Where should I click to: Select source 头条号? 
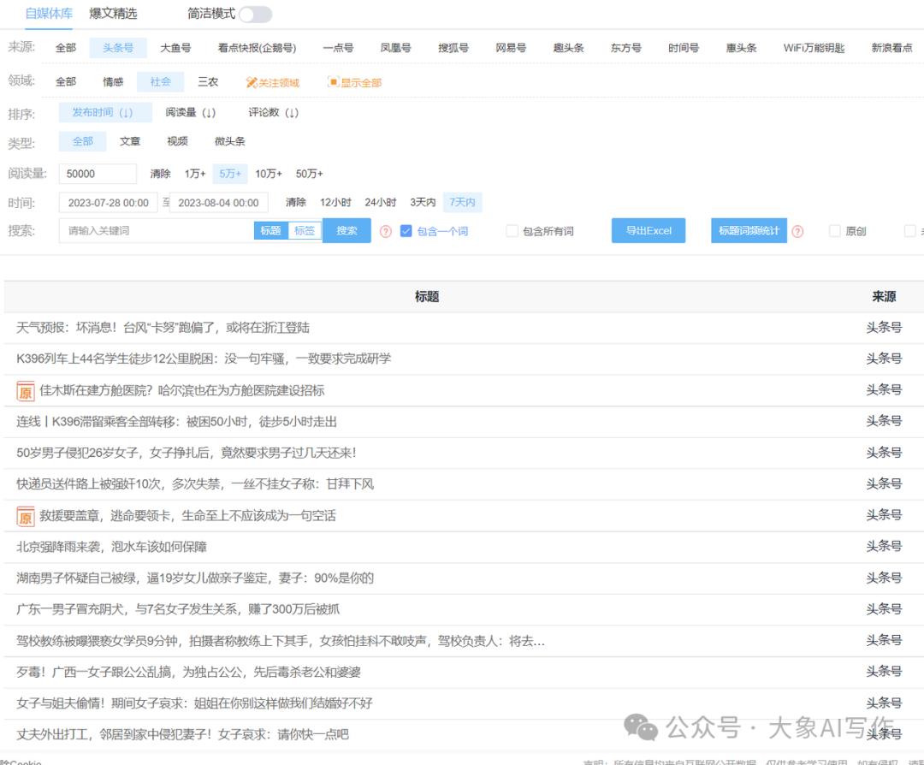(118, 48)
